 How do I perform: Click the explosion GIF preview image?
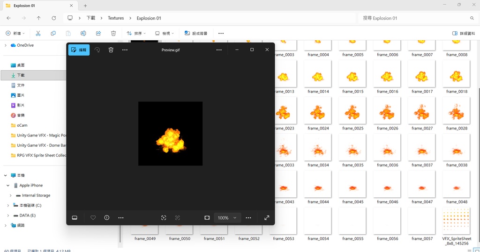[x=170, y=134]
